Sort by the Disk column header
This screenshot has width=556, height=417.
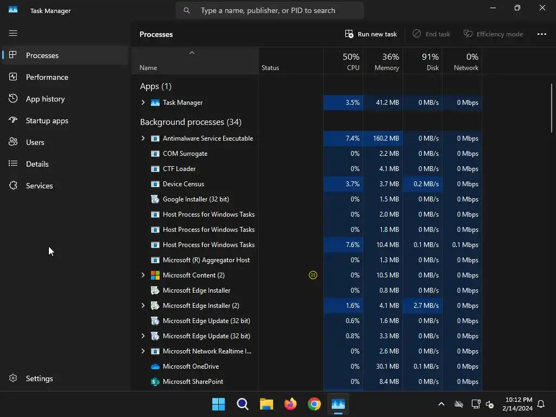coord(422,61)
